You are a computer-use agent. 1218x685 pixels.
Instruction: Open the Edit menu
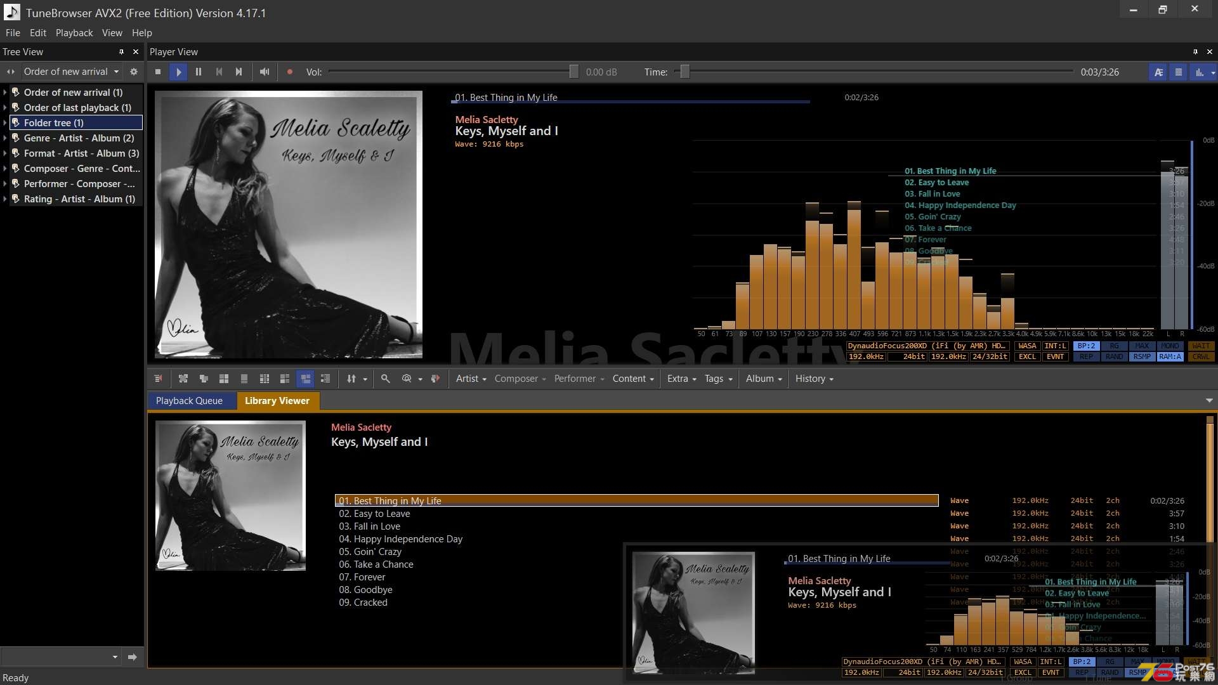(x=38, y=33)
